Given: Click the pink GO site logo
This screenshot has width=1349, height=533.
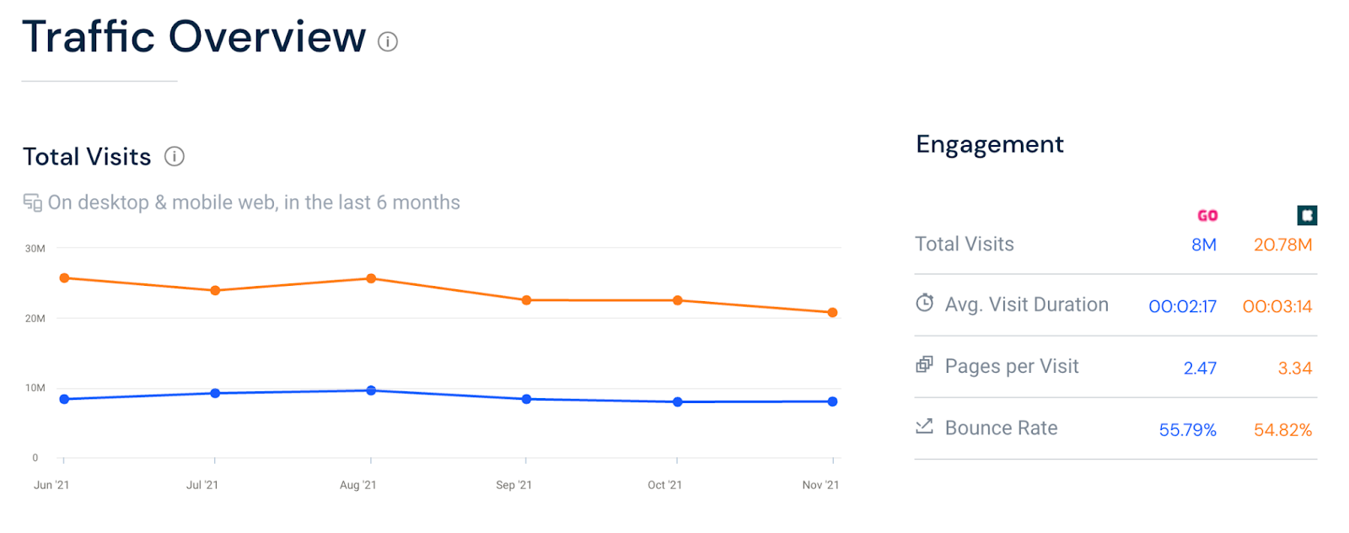Looking at the screenshot, I should (x=1207, y=216).
